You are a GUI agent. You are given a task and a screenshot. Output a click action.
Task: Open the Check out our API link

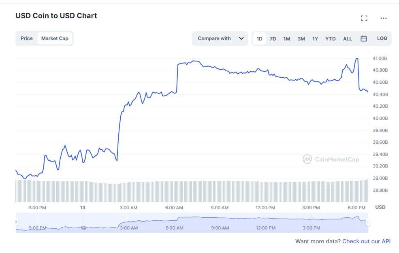366,241
